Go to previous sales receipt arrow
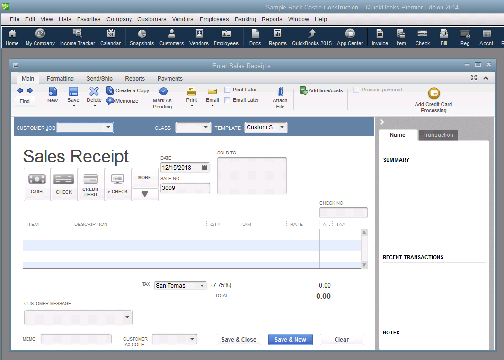The image size is (504, 360). coord(20,90)
